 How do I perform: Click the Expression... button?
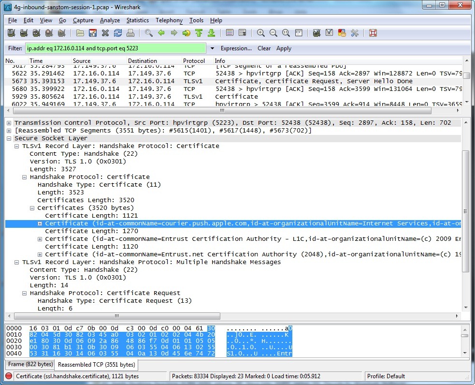[236, 48]
